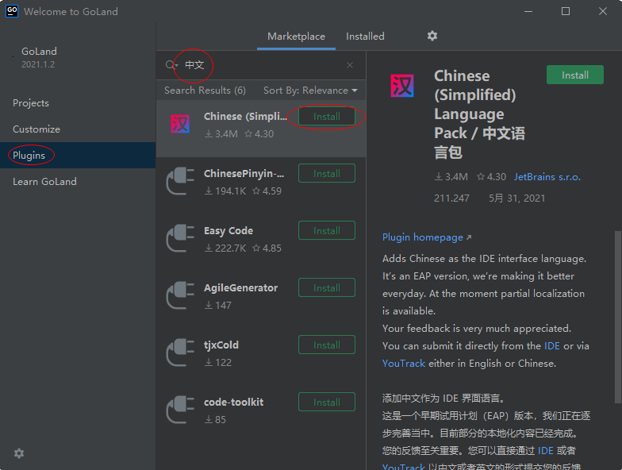622x470 pixels.
Task: Switch to the Marketplace tab
Action: [296, 37]
